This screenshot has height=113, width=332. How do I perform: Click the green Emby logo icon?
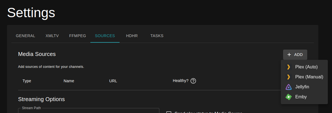click(x=288, y=97)
